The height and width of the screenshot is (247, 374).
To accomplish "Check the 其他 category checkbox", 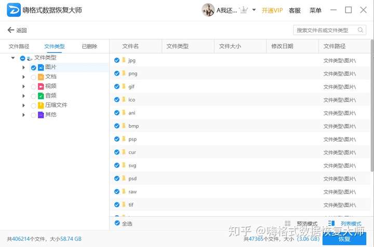I will coord(33,115).
